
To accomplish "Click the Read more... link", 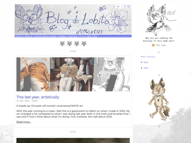I will point(24,122).
